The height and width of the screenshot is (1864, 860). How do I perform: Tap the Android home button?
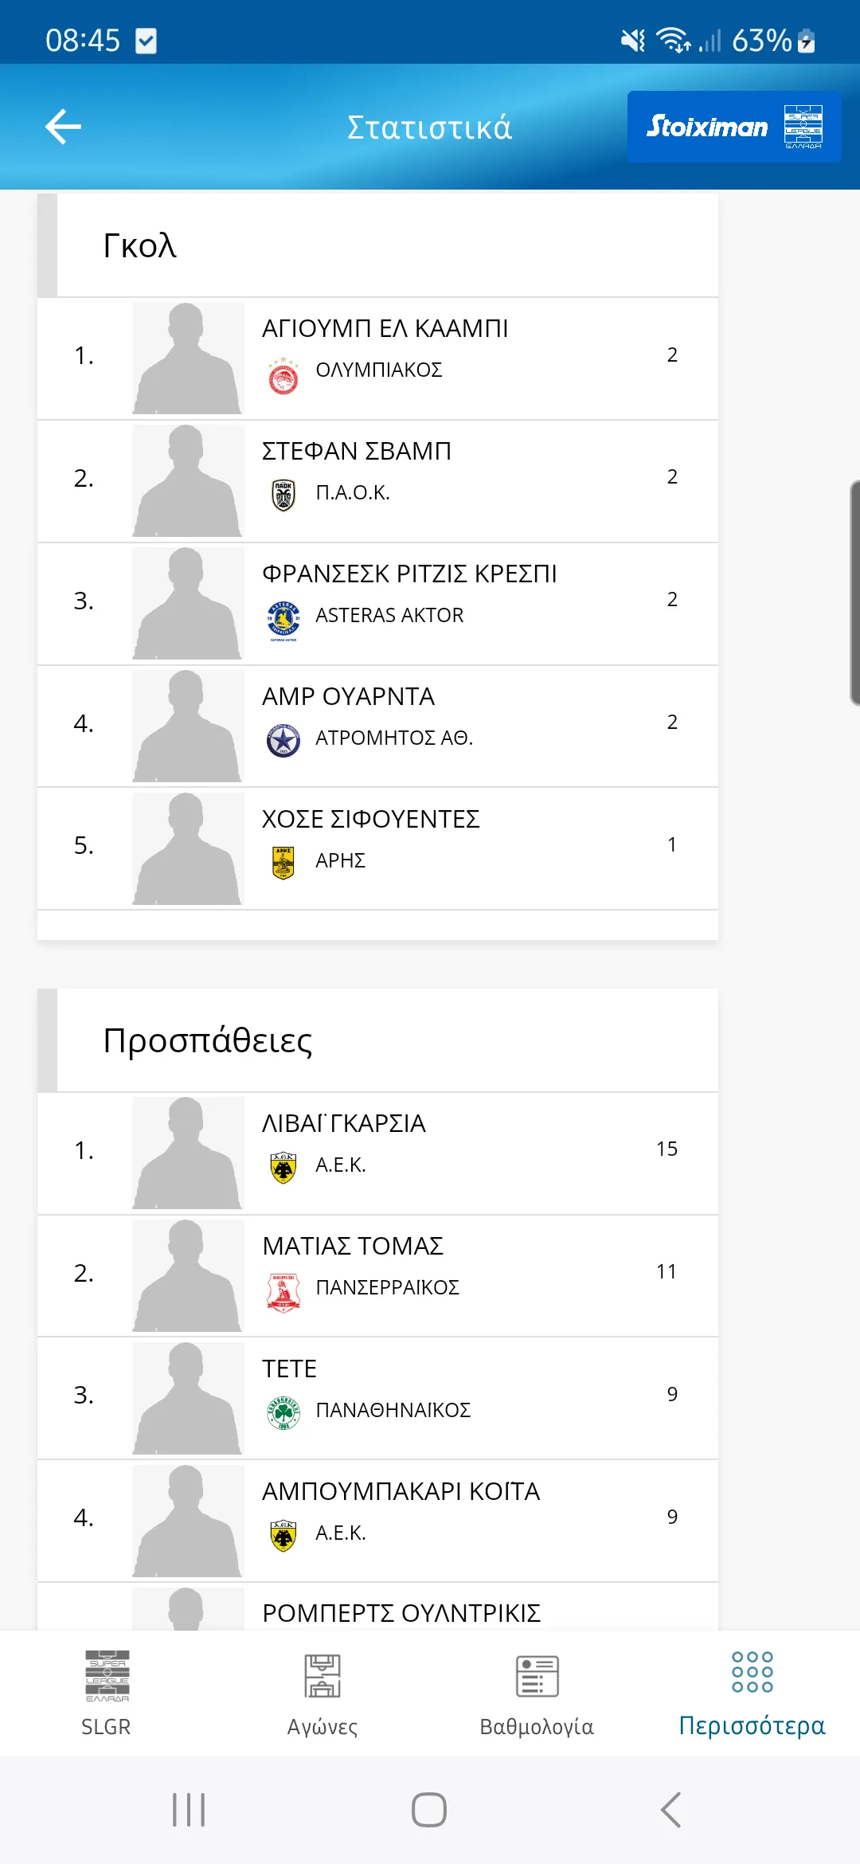tap(429, 1810)
